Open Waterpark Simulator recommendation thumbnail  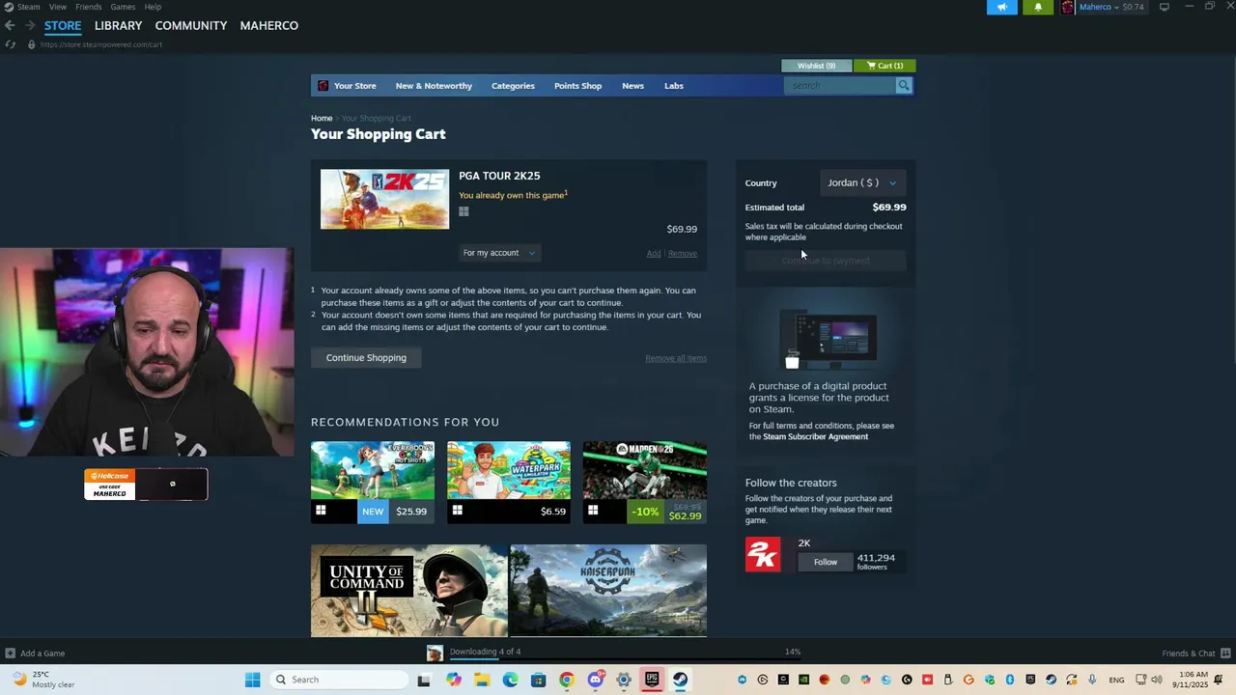[509, 470]
